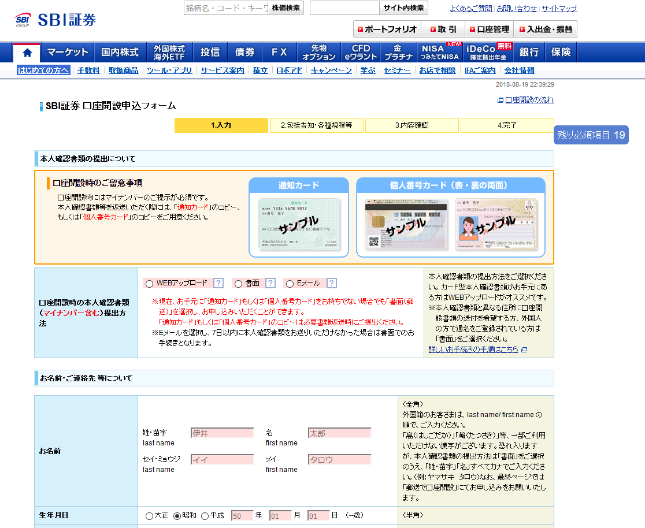This screenshot has width=645, height=528.
Task: Open help icon next to Eメール
Action: pyautogui.click(x=332, y=283)
